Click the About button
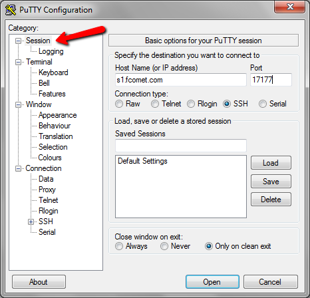This screenshot has width=310, height=298. pyautogui.click(x=39, y=282)
